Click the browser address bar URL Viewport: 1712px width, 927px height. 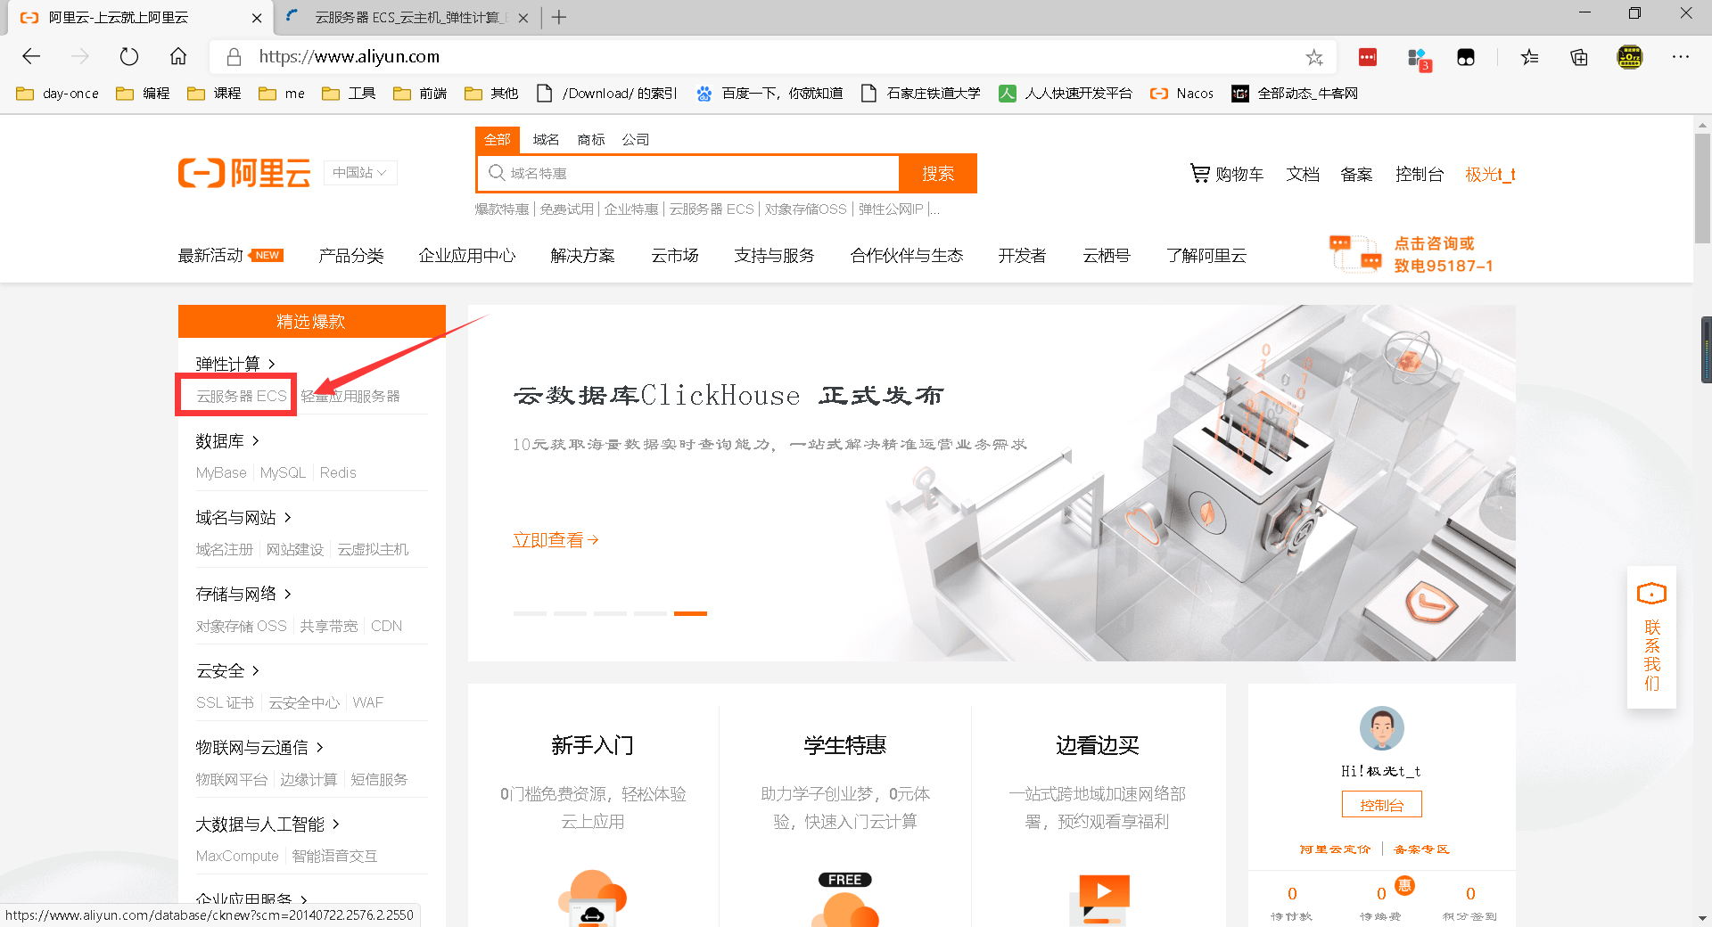pyautogui.click(x=349, y=57)
